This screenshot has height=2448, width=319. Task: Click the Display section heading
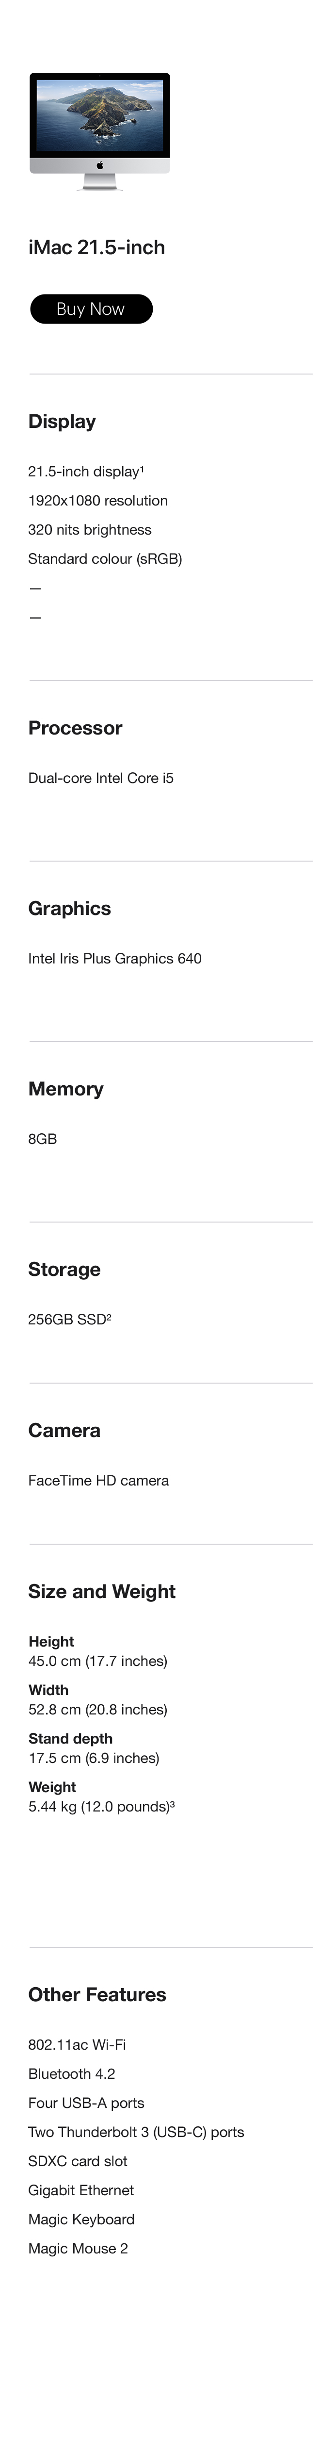pyautogui.click(x=62, y=421)
